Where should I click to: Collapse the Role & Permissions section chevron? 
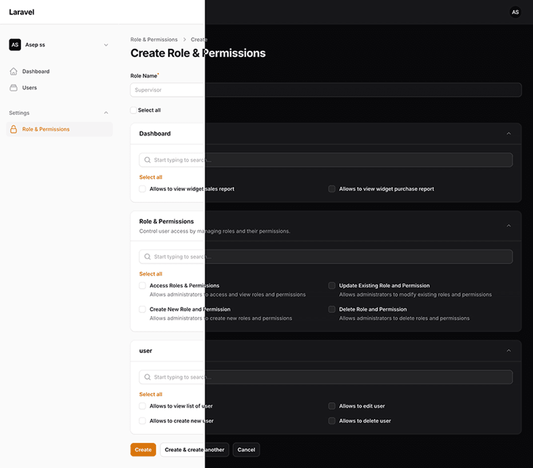(x=509, y=226)
